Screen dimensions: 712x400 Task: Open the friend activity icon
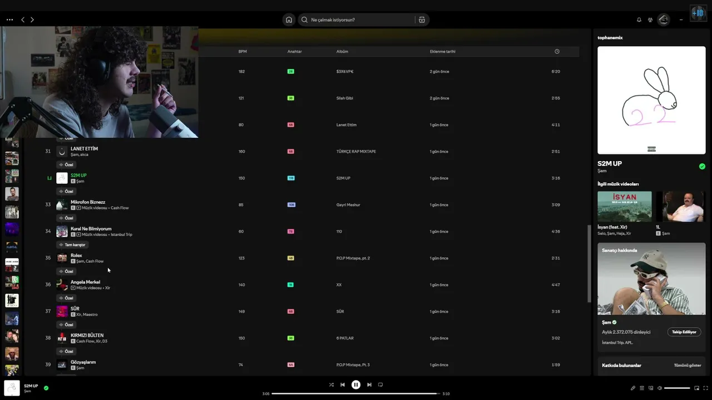(x=650, y=19)
